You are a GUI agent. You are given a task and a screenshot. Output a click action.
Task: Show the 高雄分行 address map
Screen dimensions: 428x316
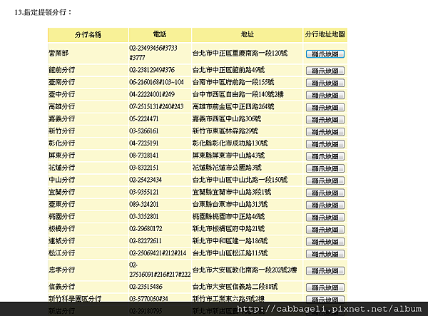325,108
